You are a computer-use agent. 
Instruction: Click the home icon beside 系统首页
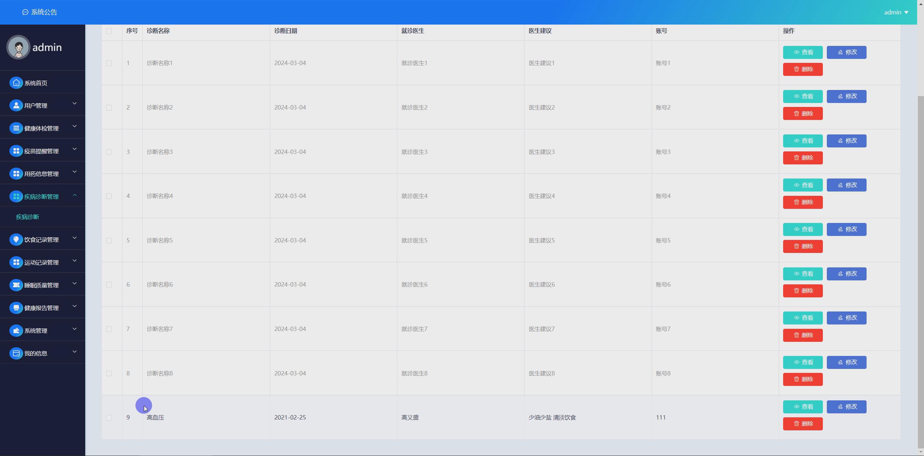[16, 83]
